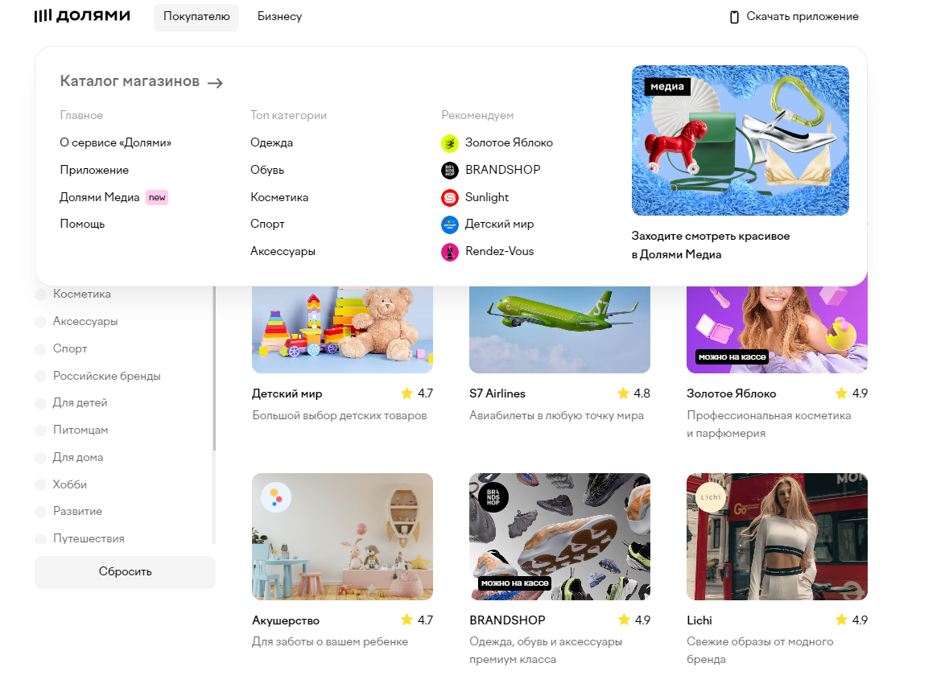The height and width of the screenshot is (688, 949).
Task: Click the rating star of the Детский мир card
Action: point(406,393)
